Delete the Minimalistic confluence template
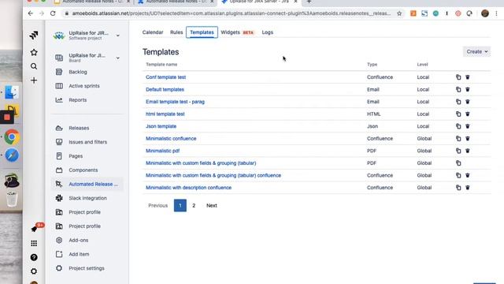 468,139
